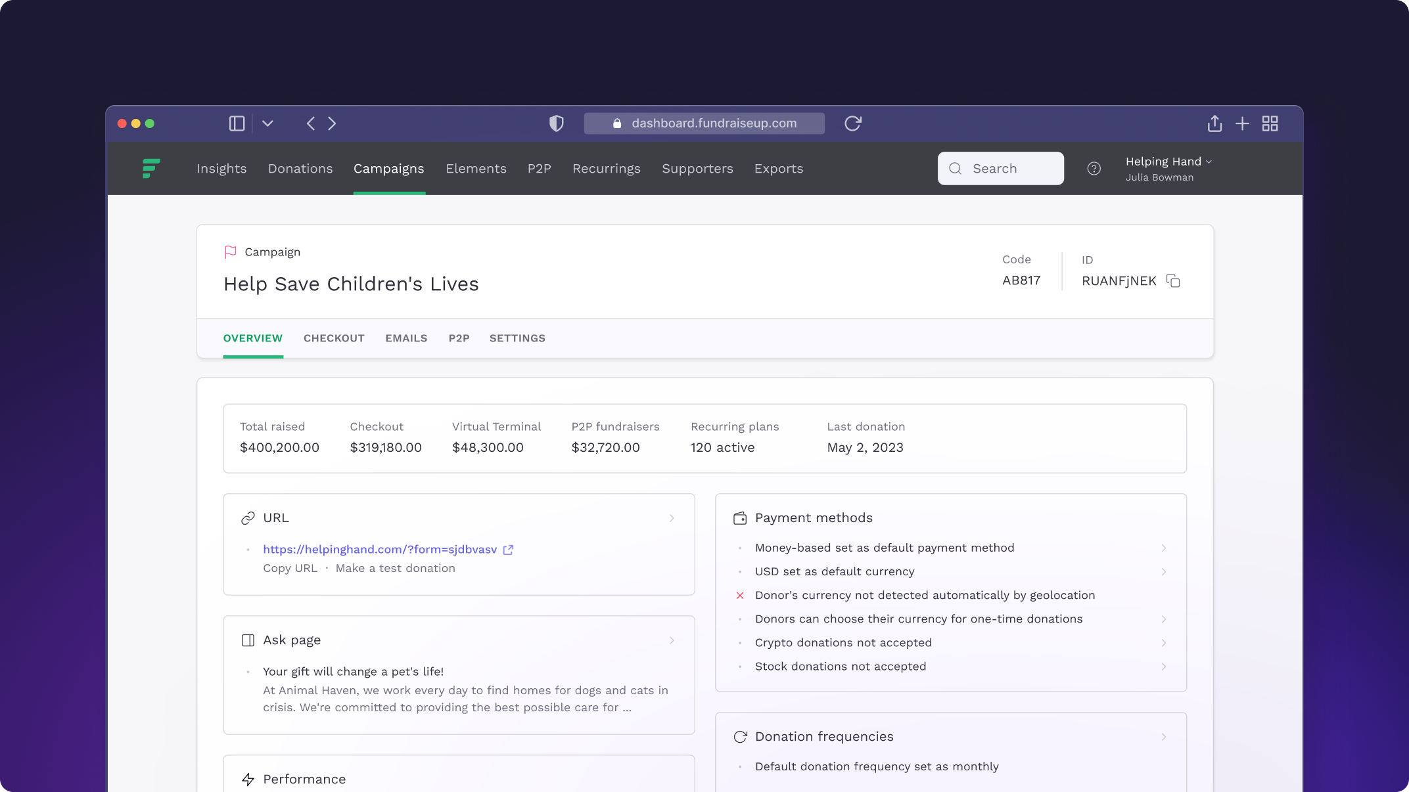Open P2P in top navigation bar
Viewport: 1409px width, 792px height.
[x=540, y=169]
